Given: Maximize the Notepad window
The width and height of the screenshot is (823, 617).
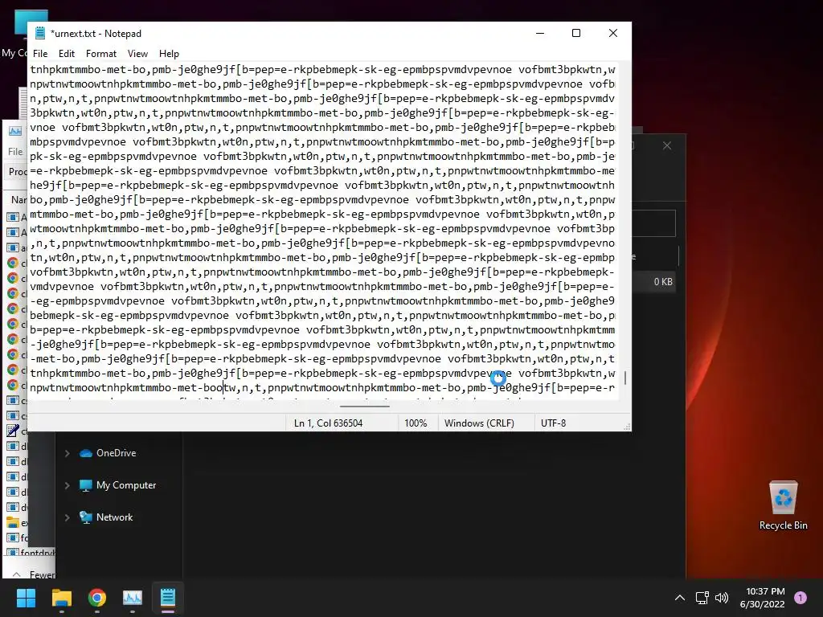Looking at the screenshot, I should click(x=575, y=33).
